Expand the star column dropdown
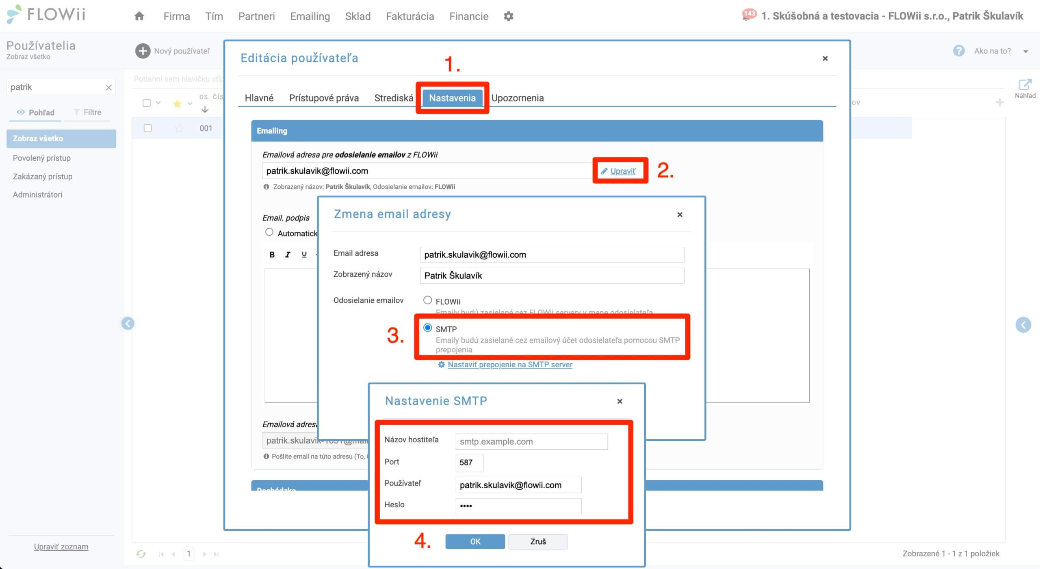The image size is (1040, 569). tap(190, 103)
